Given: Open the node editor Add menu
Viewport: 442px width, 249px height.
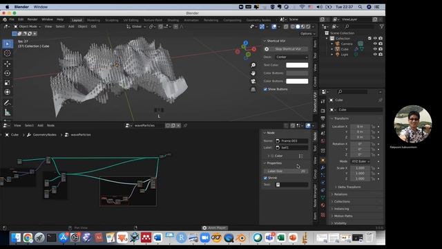Looking at the screenshot, I should [x=40, y=125].
